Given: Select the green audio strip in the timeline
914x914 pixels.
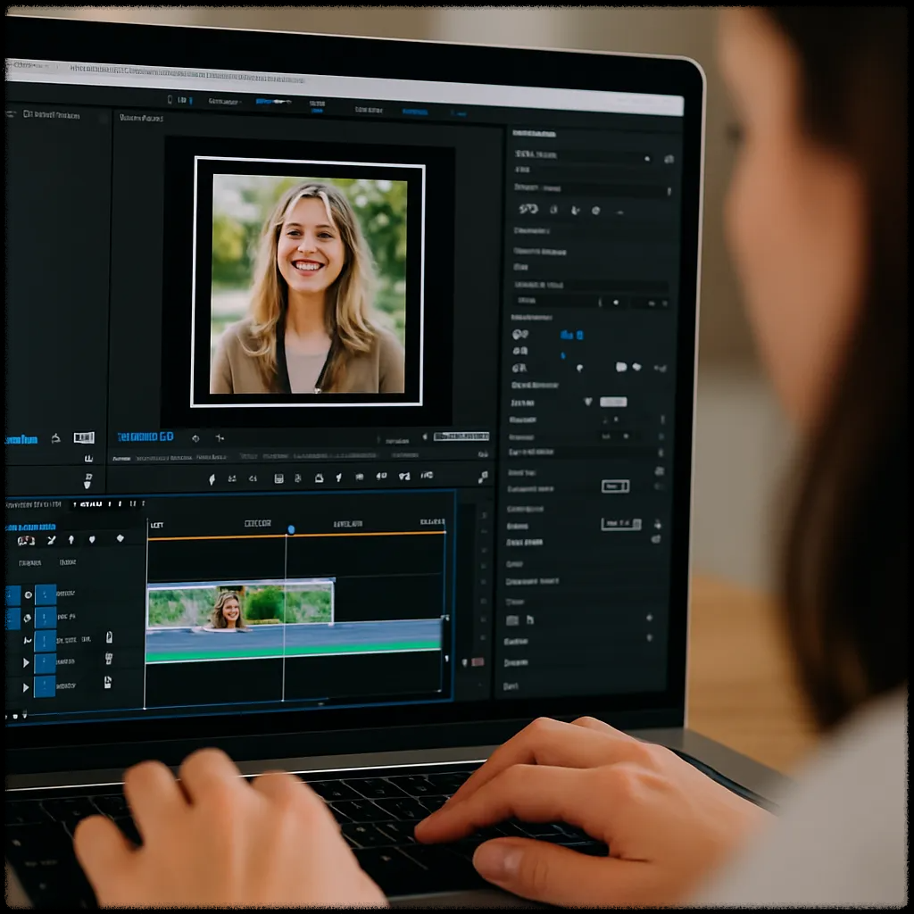Looking at the screenshot, I should coord(293,652).
